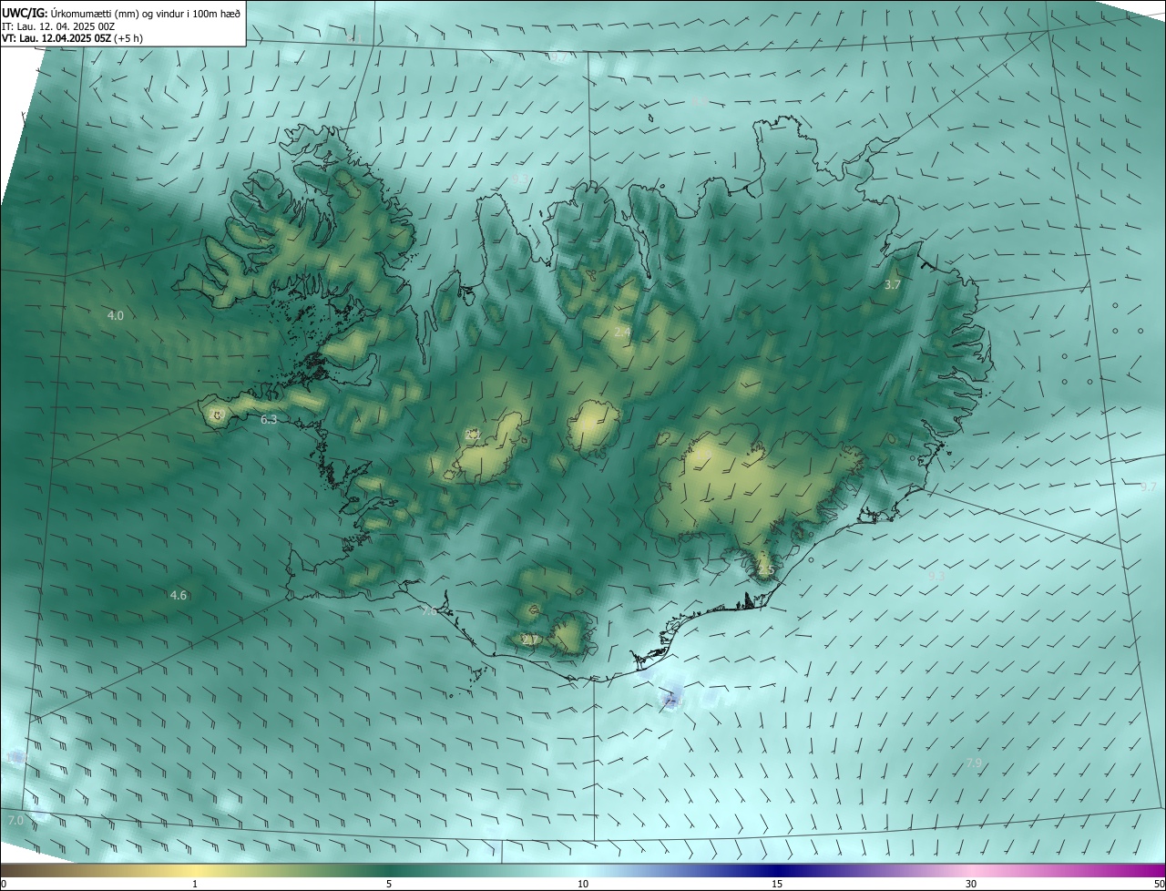Click the '0' tick on the colour scale
The image size is (1166, 891).
click(x=4, y=885)
